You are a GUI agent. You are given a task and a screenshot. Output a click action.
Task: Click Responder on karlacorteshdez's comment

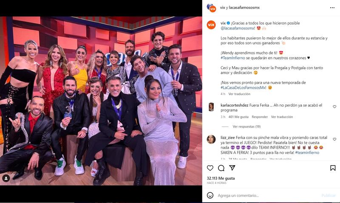[260, 117]
